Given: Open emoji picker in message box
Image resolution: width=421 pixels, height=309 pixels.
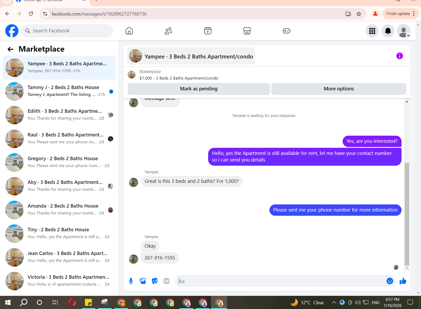Looking at the screenshot, I should click(x=390, y=281).
